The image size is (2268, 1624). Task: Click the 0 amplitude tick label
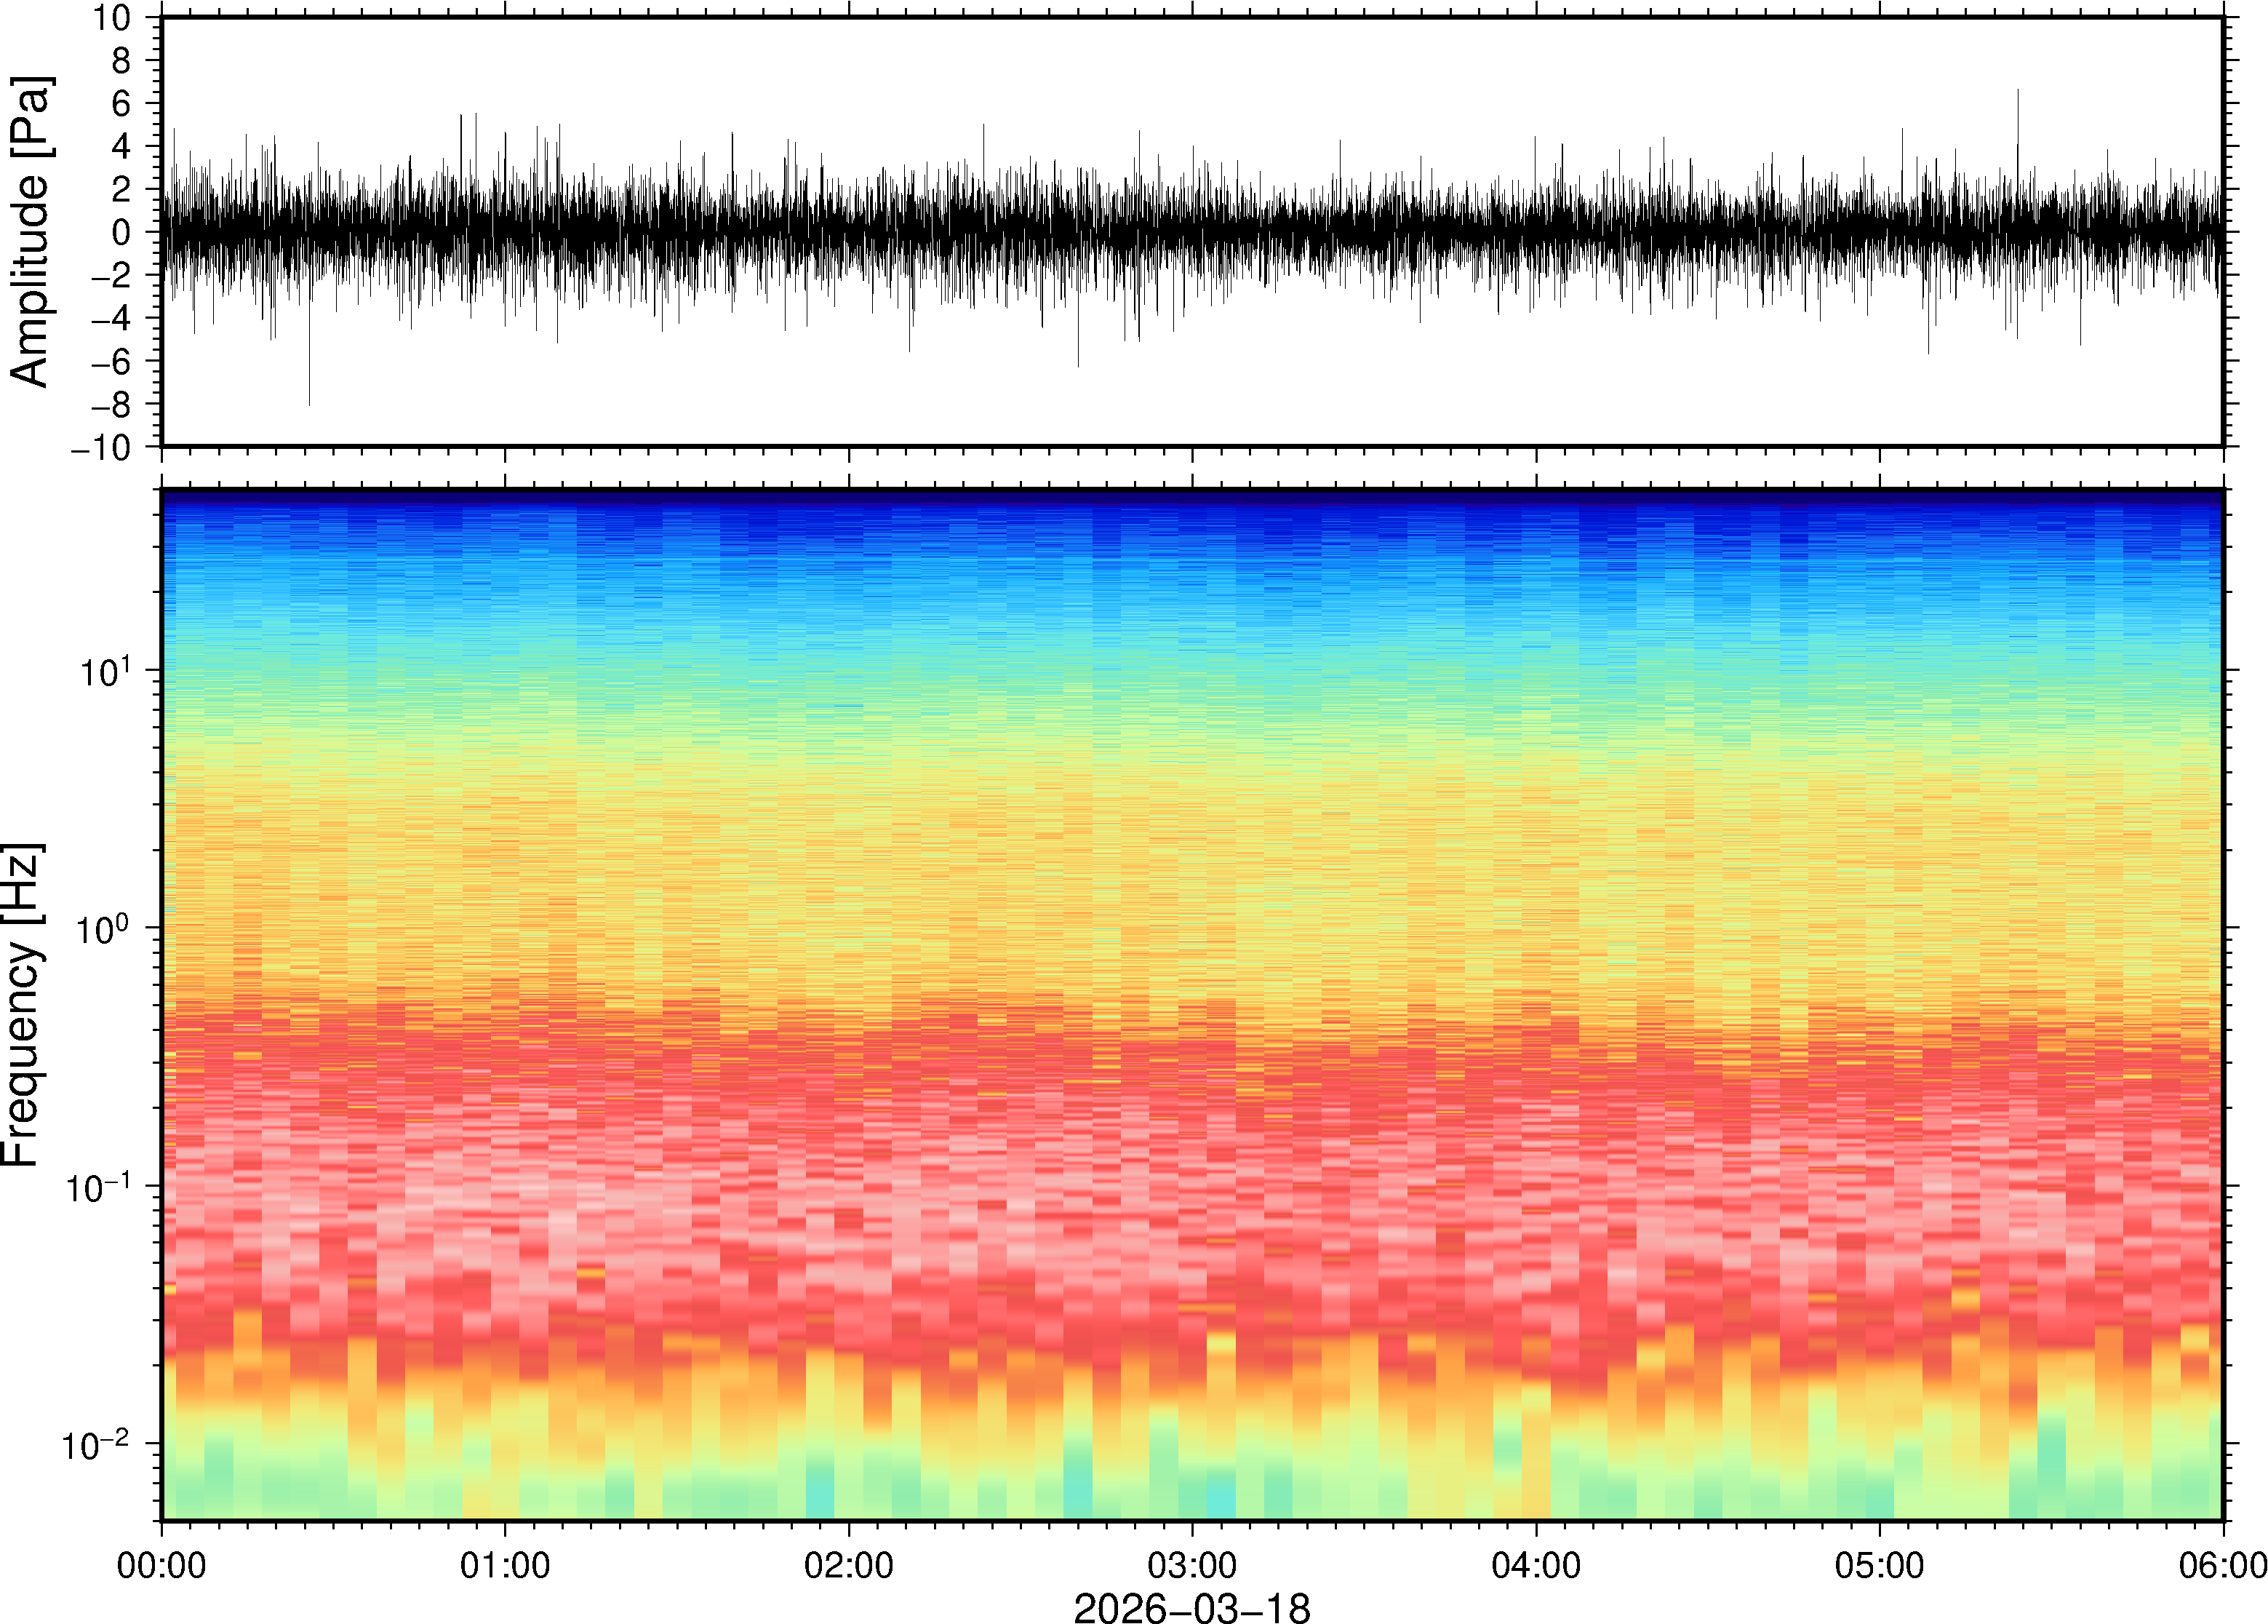pyautogui.click(x=121, y=232)
